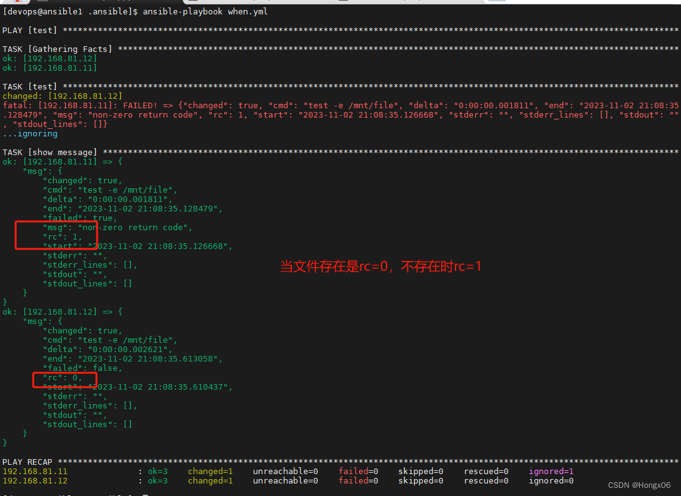This screenshot has height=496, width=681.
Task: Click the rightmost terminal tab icon
Action: click(498, 3)
